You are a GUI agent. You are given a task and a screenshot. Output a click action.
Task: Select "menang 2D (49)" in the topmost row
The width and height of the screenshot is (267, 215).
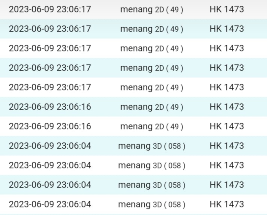click(151, 9)
